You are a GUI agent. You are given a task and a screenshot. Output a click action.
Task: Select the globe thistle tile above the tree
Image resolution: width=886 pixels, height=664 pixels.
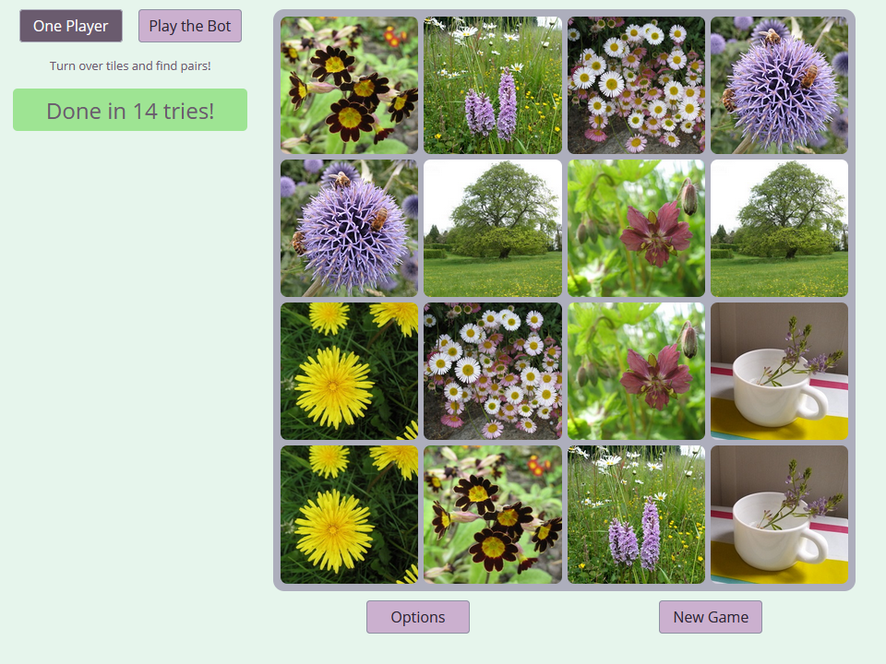tap(779, 85)
